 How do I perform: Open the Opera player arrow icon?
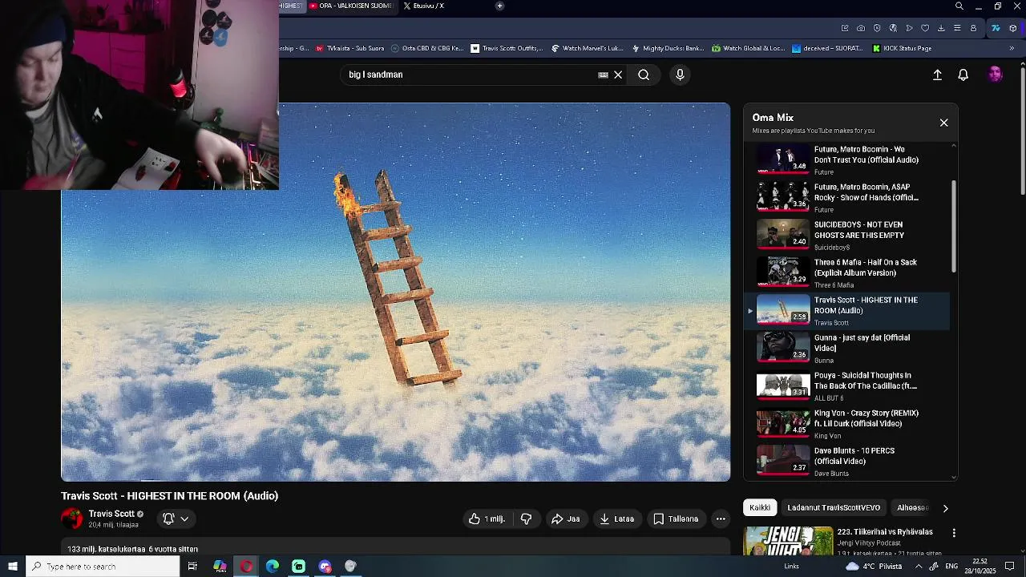pos(909,28)
